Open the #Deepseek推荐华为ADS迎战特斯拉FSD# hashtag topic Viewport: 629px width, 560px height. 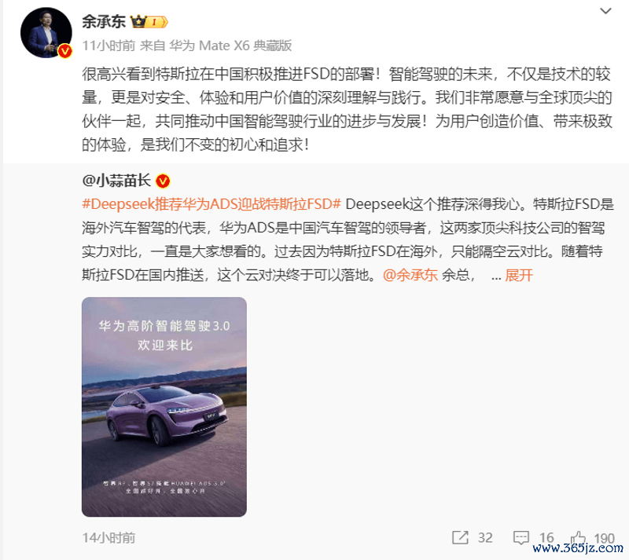point(212,204)
